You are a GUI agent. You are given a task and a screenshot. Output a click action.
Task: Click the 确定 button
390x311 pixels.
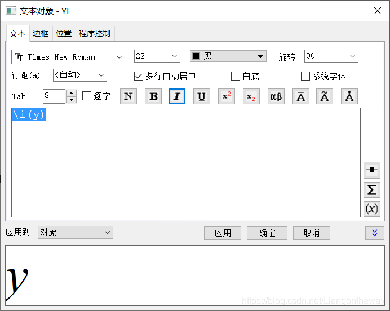[x=267, y=233]
